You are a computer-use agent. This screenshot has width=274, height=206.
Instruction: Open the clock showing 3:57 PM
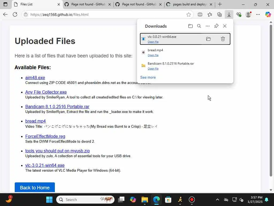[255, 200]
